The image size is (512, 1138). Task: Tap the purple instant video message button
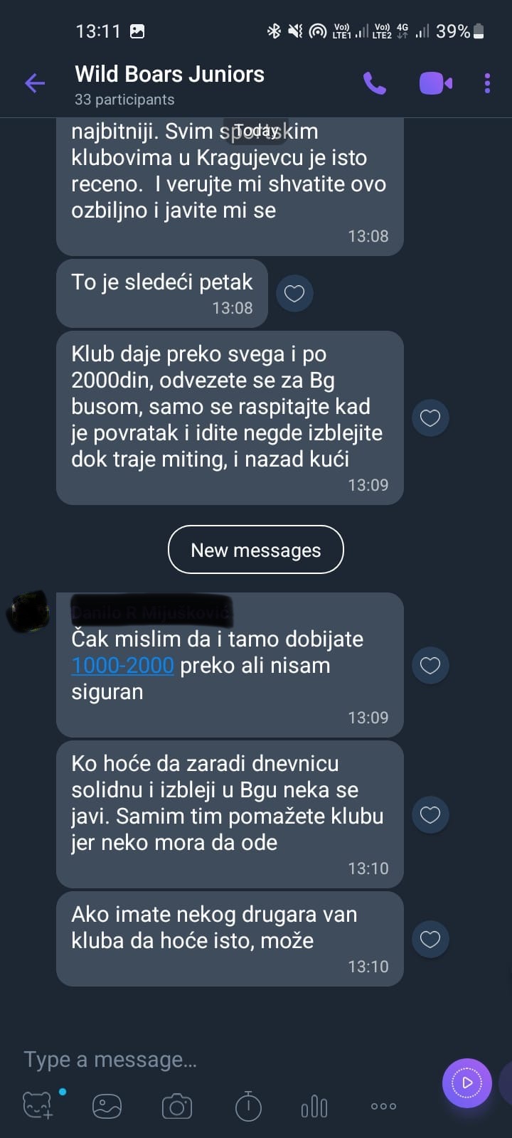[467, 1083]
